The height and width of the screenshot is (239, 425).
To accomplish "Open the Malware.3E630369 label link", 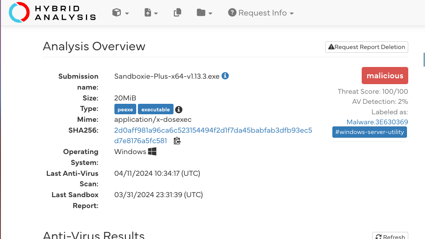I will (x=377, y=122).
